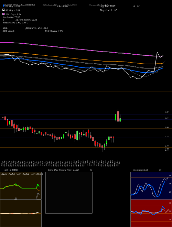Open the ADX green line chart panel
172x227 pixels.
pyautogui.click(x=21, y=186)
